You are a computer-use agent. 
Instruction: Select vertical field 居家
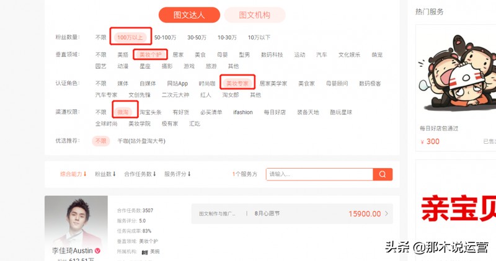click(x=178, y=55)
